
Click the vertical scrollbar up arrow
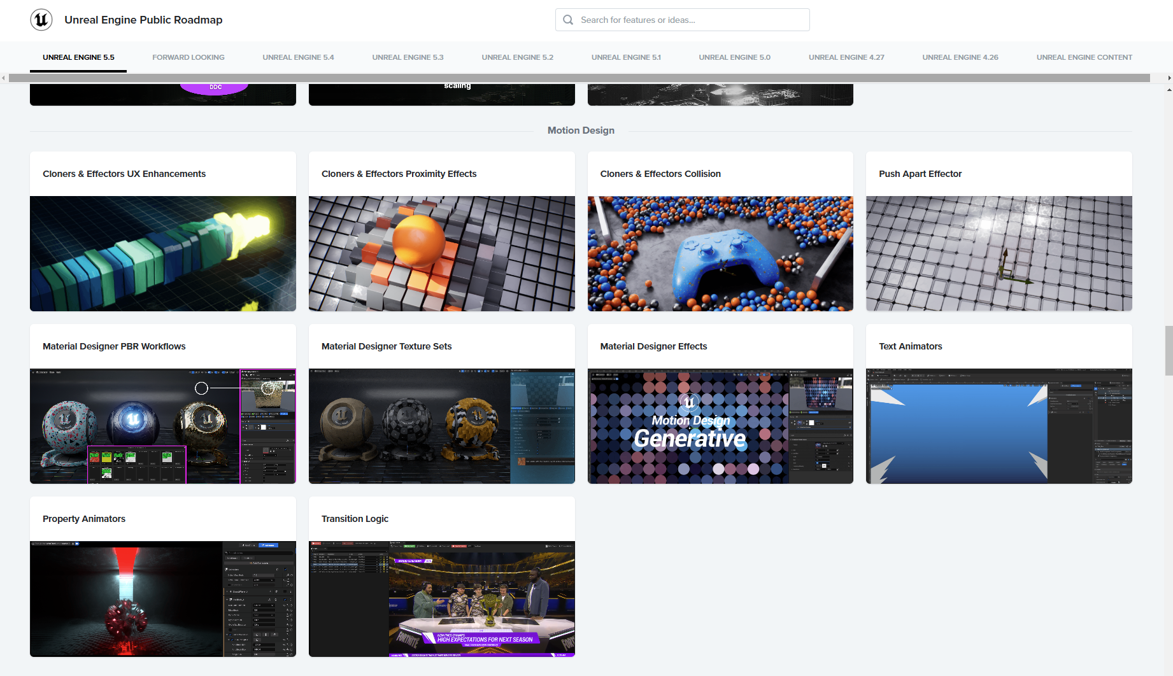tap(1169, 90)
